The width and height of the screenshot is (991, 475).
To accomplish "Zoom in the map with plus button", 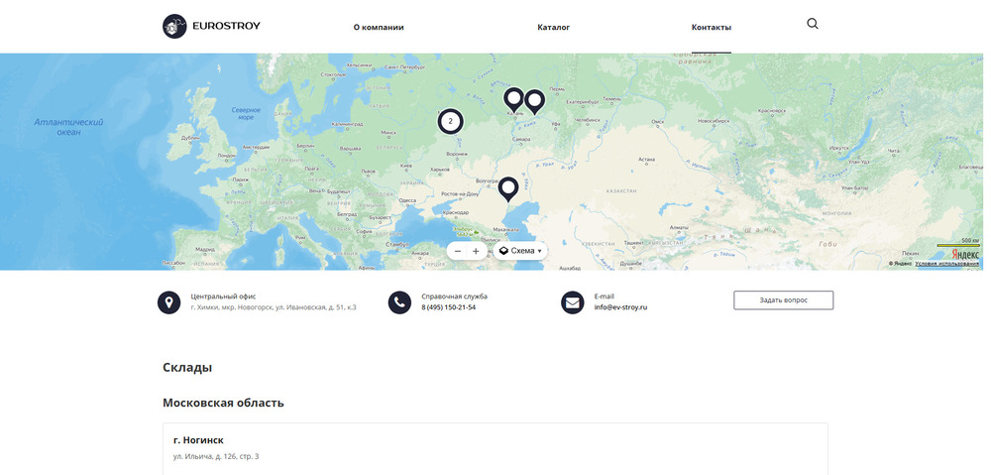I will 476,251.
